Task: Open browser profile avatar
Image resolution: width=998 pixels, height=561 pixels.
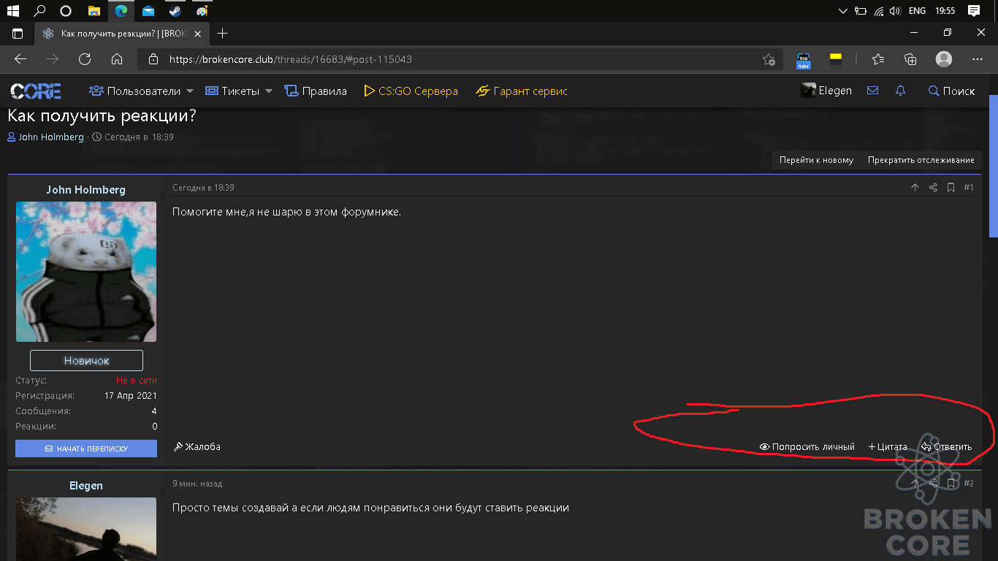Action: pos(944,59)
